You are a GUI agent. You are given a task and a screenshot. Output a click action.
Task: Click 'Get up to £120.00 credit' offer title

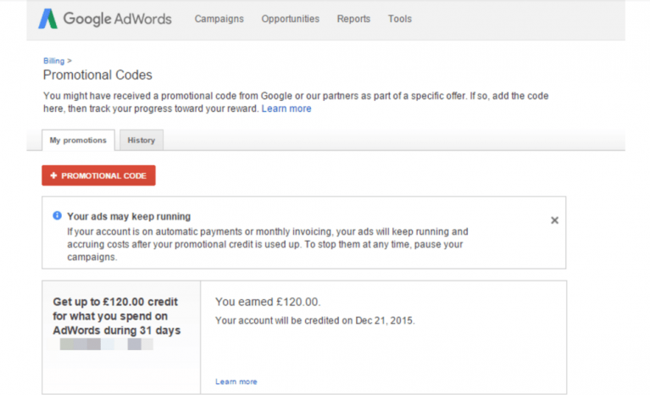tap(116, 316)
